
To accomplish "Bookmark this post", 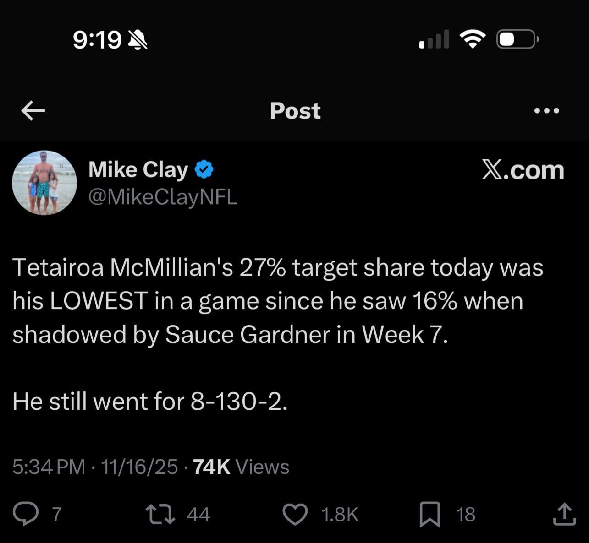I will click(x=430, y=514).
